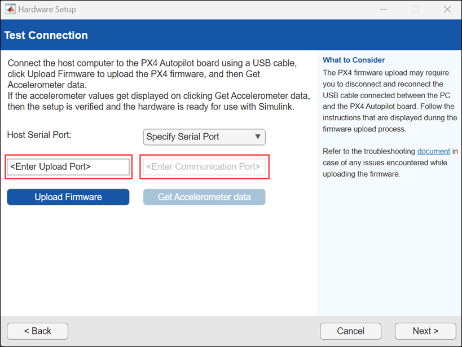This screenshot has height=347, width=462.
Task: Maximize the Hardware Setup window
Action: (415, 10)
